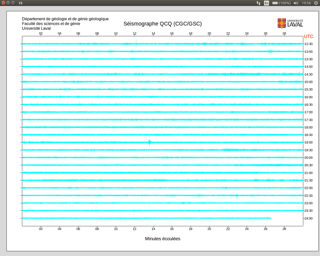The image size is (320, 256).
Task: Click the 14 minute tick on bottom axis
Action: click(153, 229)
